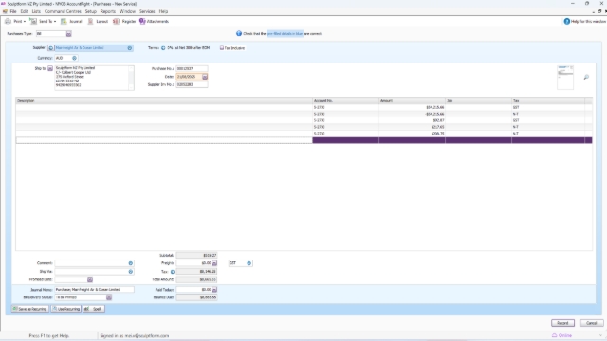Expand the Print dropdown arrow

click(25, 21)
